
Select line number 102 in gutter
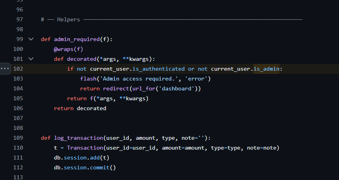point(18,69)
